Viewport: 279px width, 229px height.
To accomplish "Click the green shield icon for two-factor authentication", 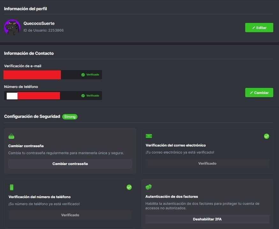I will (x=149, y=187).
